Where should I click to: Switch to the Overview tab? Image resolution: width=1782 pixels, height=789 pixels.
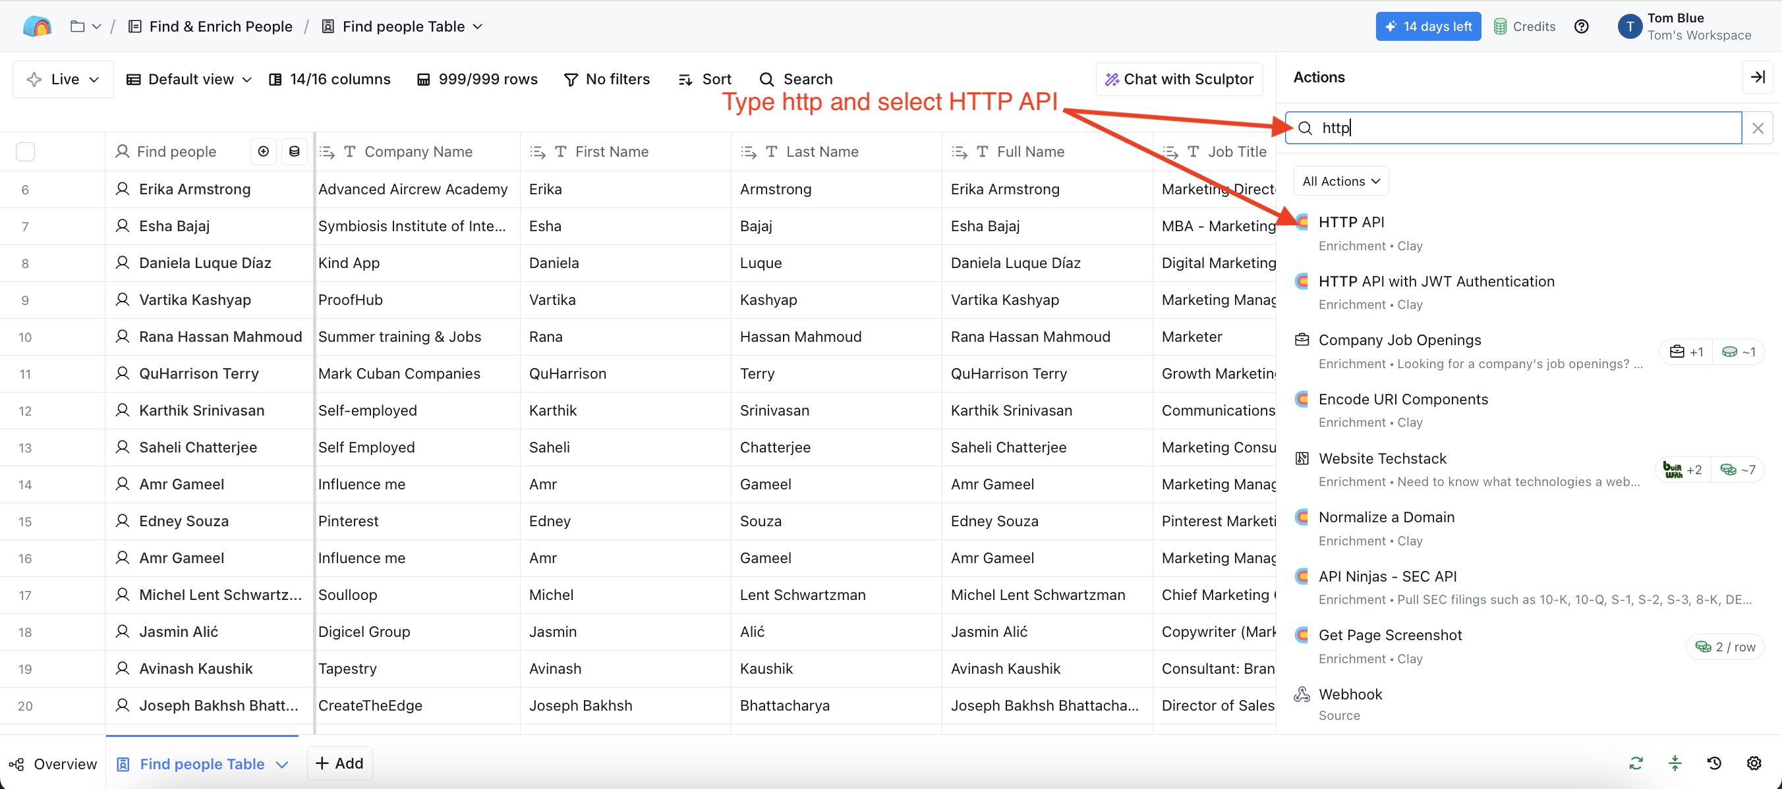point(53,764)
